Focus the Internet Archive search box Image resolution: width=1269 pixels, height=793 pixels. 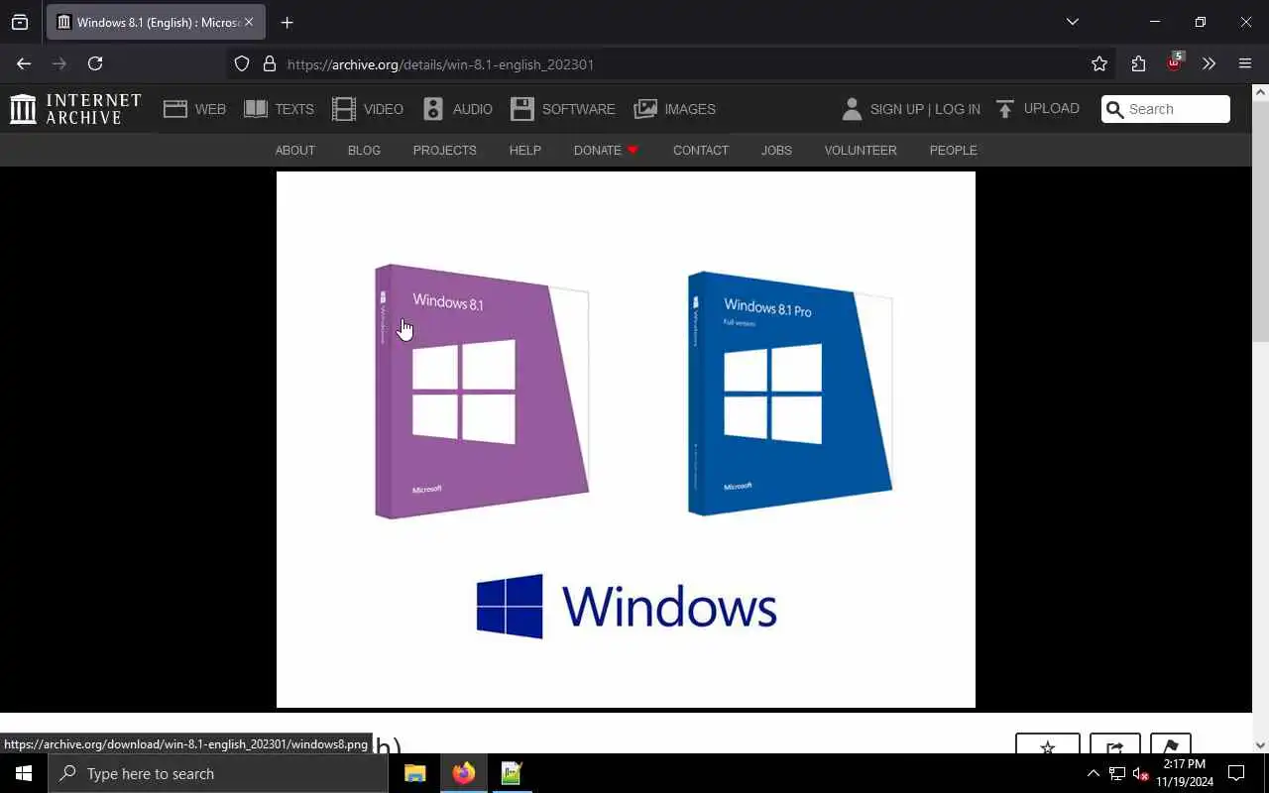[x=1166, y=109]
